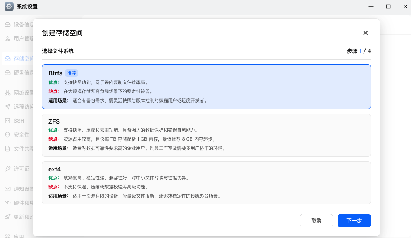
Task: Open the 许可证 settings page
Action: point(8,169)
